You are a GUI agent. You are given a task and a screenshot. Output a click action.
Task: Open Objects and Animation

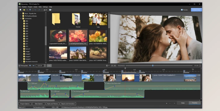[68, 104]
